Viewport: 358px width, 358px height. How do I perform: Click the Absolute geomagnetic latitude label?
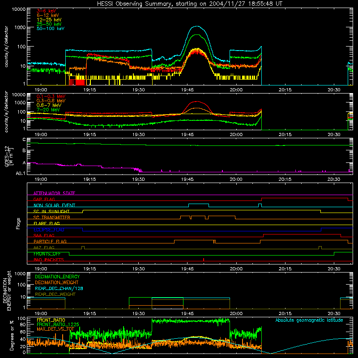(309, 320)
